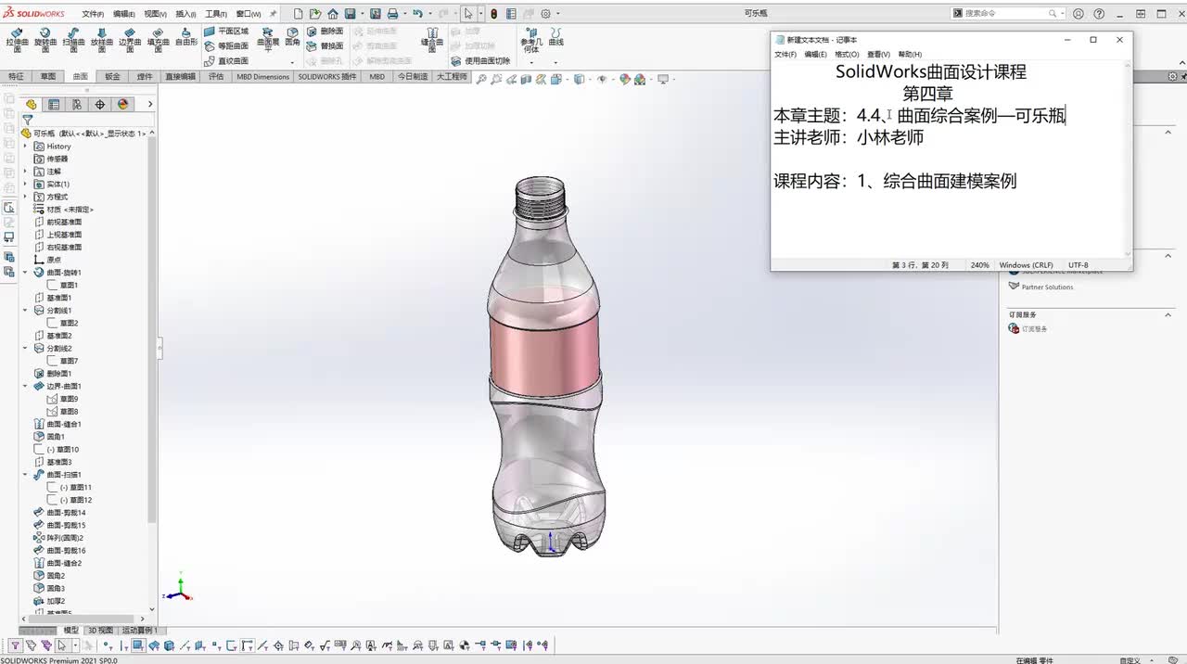
Task: Switch to the MBD Dimensions tab
Action: coord(263,77)
